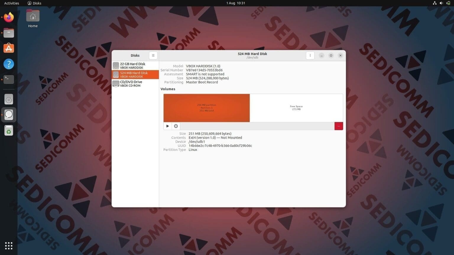Viewport: 454px width, 255px height.
Task: Click the volume icon in top bar
Action: point(441,3)
